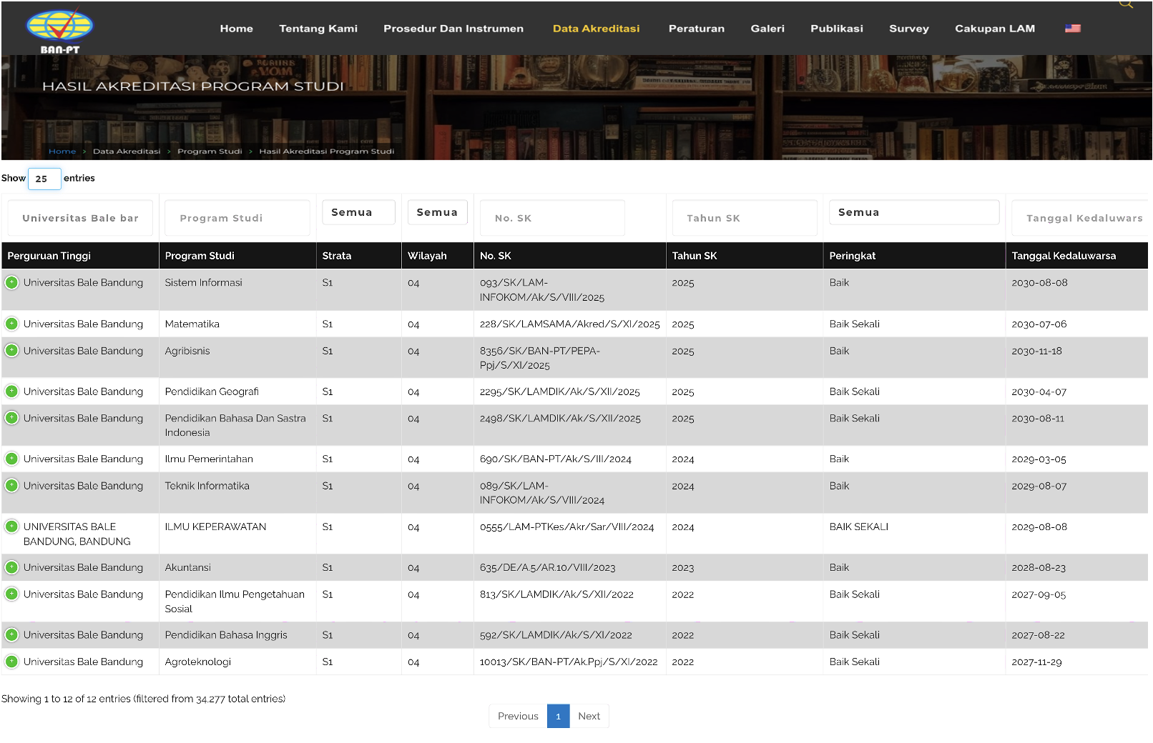1153x743 pixels.
Task: Click the BAN-PT logo
Action: tap(59, 31)
